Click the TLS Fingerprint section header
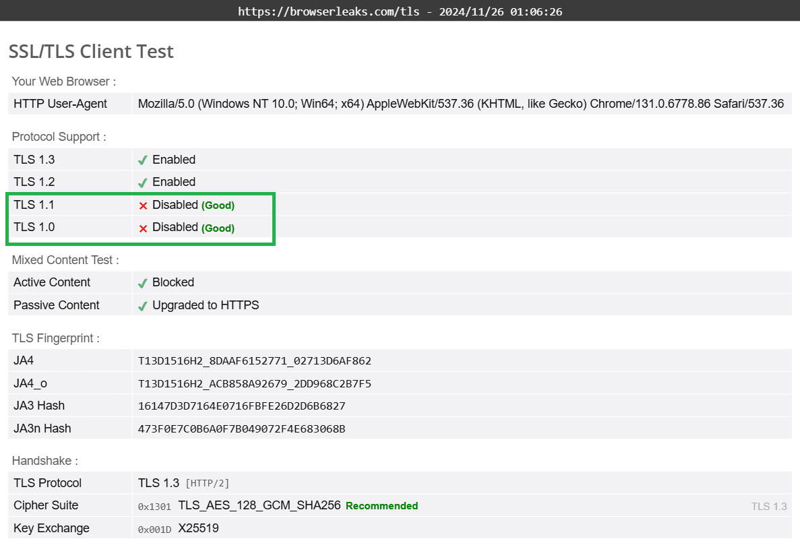 (56, 339)
